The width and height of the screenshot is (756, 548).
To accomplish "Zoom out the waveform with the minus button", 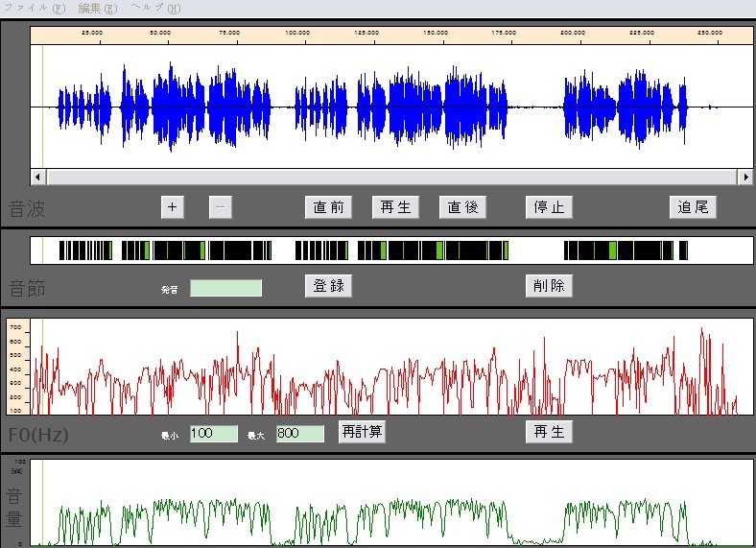I will coord(221,207).
